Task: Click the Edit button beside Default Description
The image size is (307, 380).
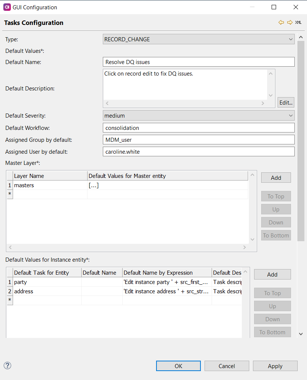Action: pos(285,102)
